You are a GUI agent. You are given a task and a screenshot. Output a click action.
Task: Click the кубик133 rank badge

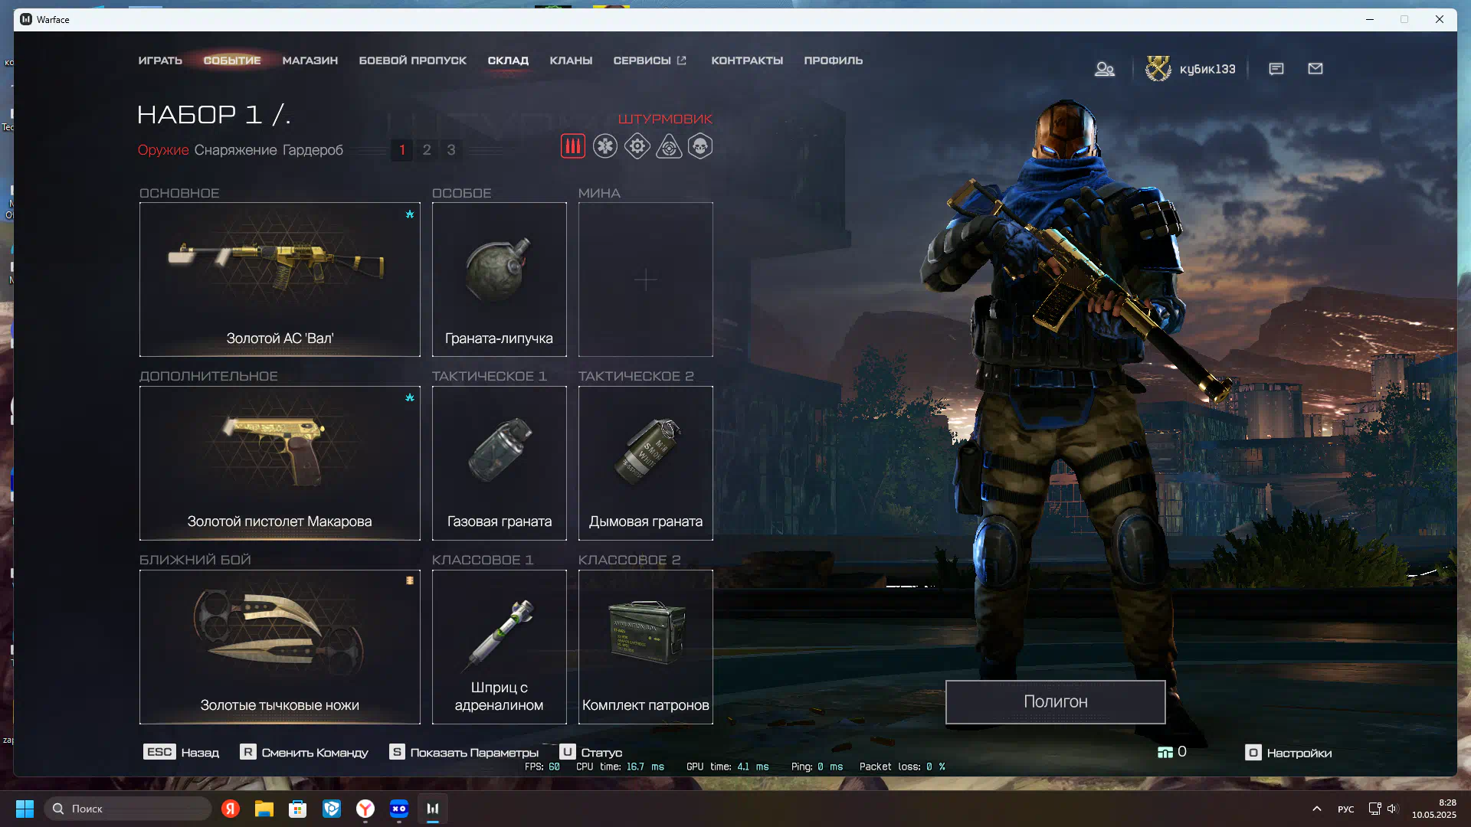(x=1158, y=69)
